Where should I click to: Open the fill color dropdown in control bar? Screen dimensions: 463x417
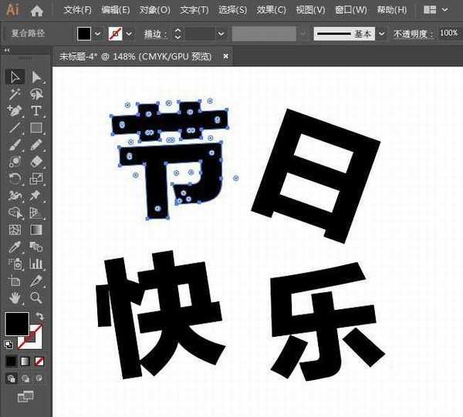(x=98, y=35)
